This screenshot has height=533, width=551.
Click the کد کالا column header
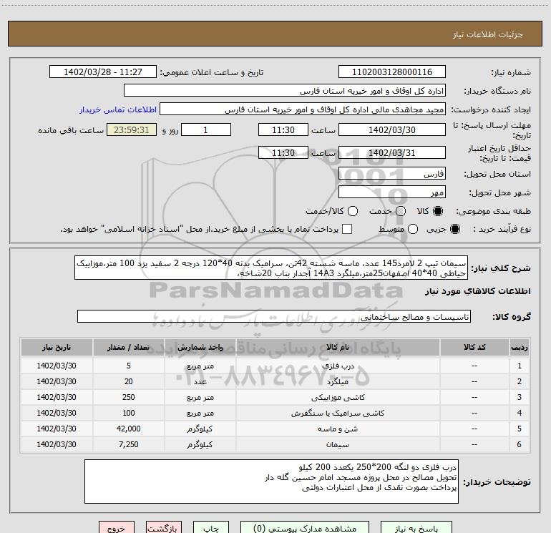click(x=474, y=347)
